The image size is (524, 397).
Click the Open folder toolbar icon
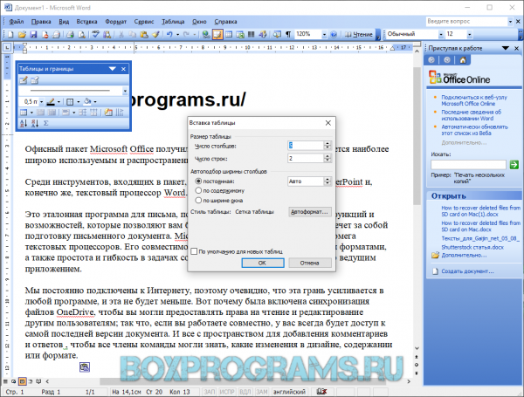pos(22,34)
